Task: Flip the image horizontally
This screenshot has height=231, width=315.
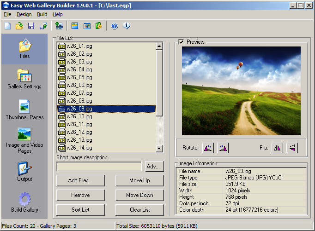Action: point(277,148)
